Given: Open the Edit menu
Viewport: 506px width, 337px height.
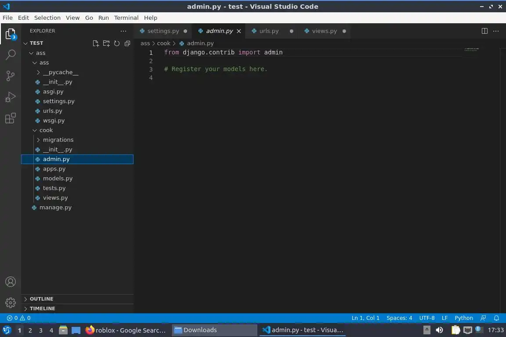Looking at the screenshot, I should 23,18.
